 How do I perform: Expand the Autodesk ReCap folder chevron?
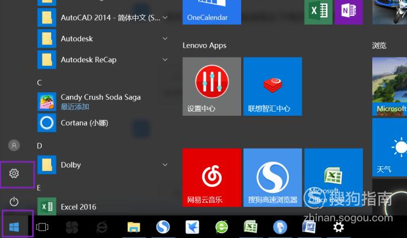coord(165,59)
